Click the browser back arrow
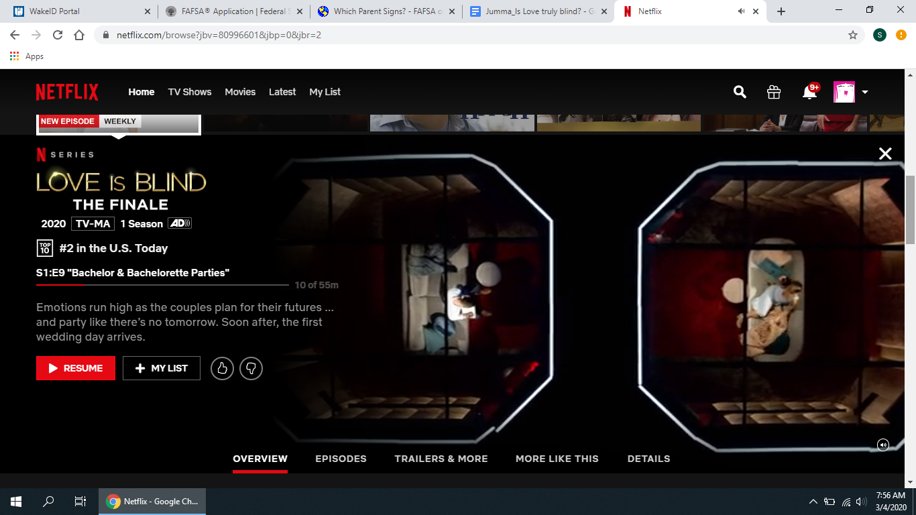Screen dimensions: 916x515 click(x=15, y=35)
